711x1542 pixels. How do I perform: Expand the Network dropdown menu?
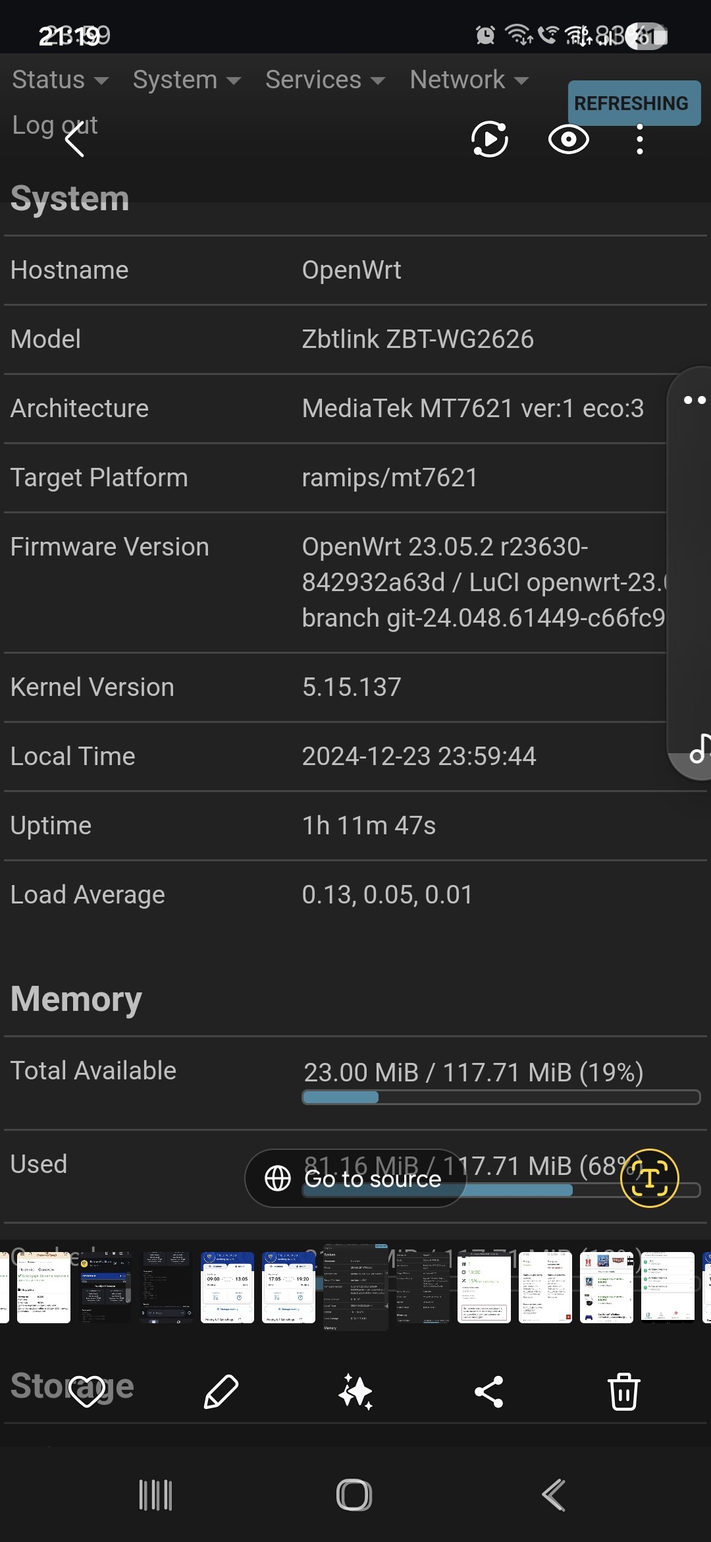pos(469,80)
